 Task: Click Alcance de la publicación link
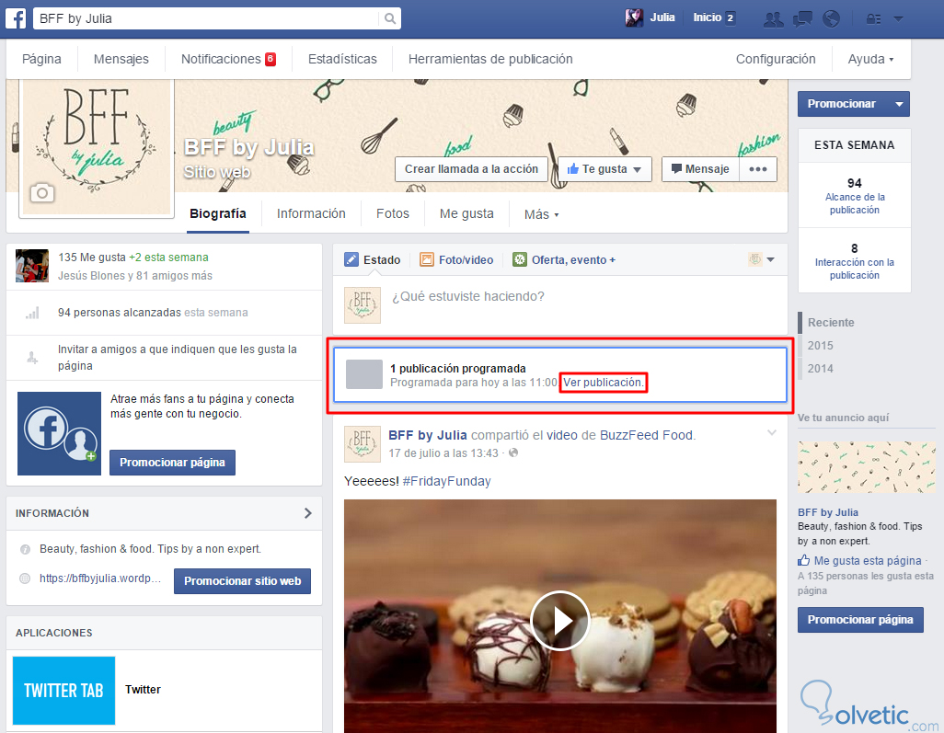[x=855, y=203]
